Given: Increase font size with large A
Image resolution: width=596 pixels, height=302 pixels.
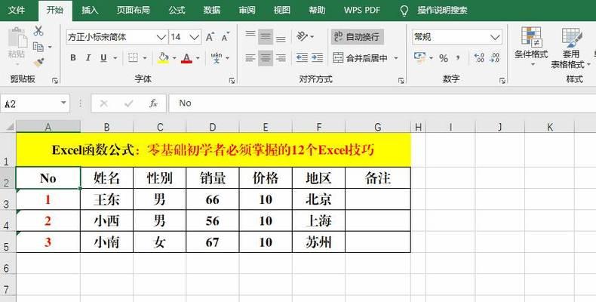Looking at the screenshot, I should (210, 37).
